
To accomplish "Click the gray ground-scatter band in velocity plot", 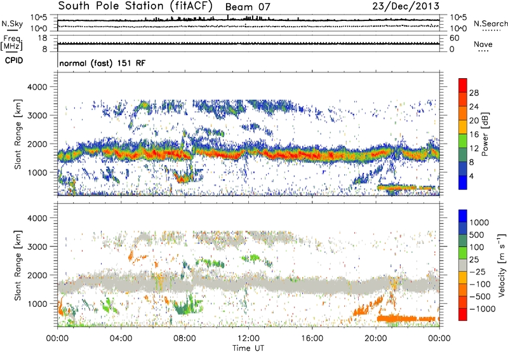I will tap(248, 284).
